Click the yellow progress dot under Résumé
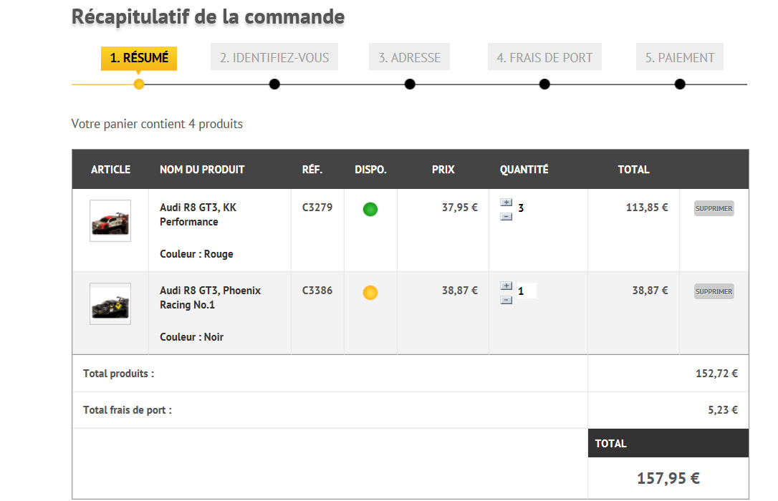 coord(139,84)
